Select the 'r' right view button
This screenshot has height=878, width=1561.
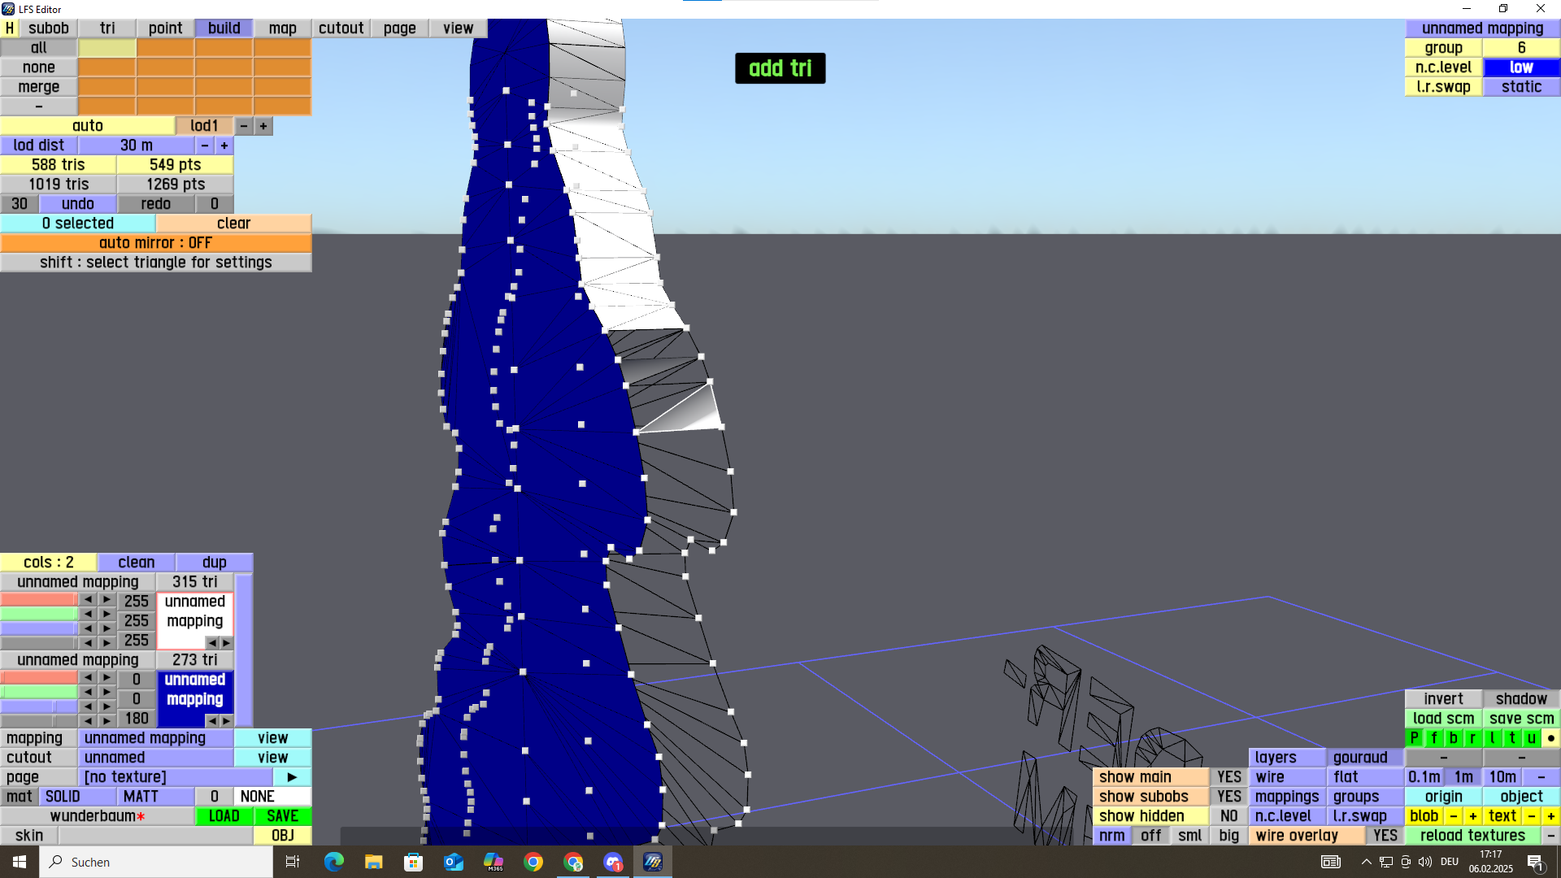pos(1472,738)
